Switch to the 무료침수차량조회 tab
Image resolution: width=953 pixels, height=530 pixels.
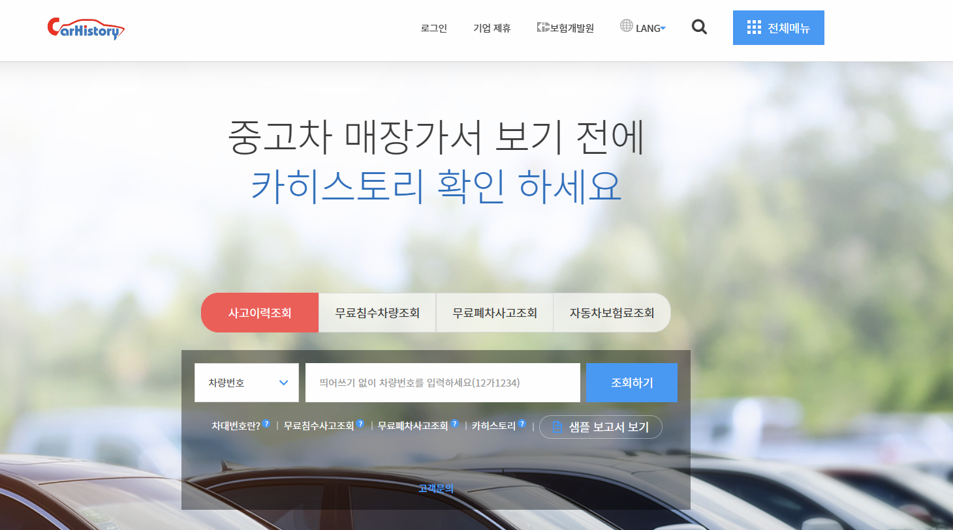point(377,312)
